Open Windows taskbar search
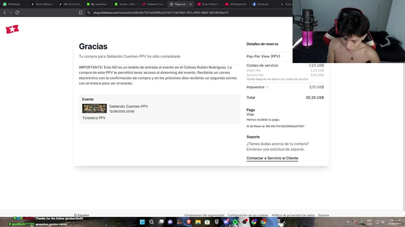This screenshot has height=227, width=405. pos(152,222)
